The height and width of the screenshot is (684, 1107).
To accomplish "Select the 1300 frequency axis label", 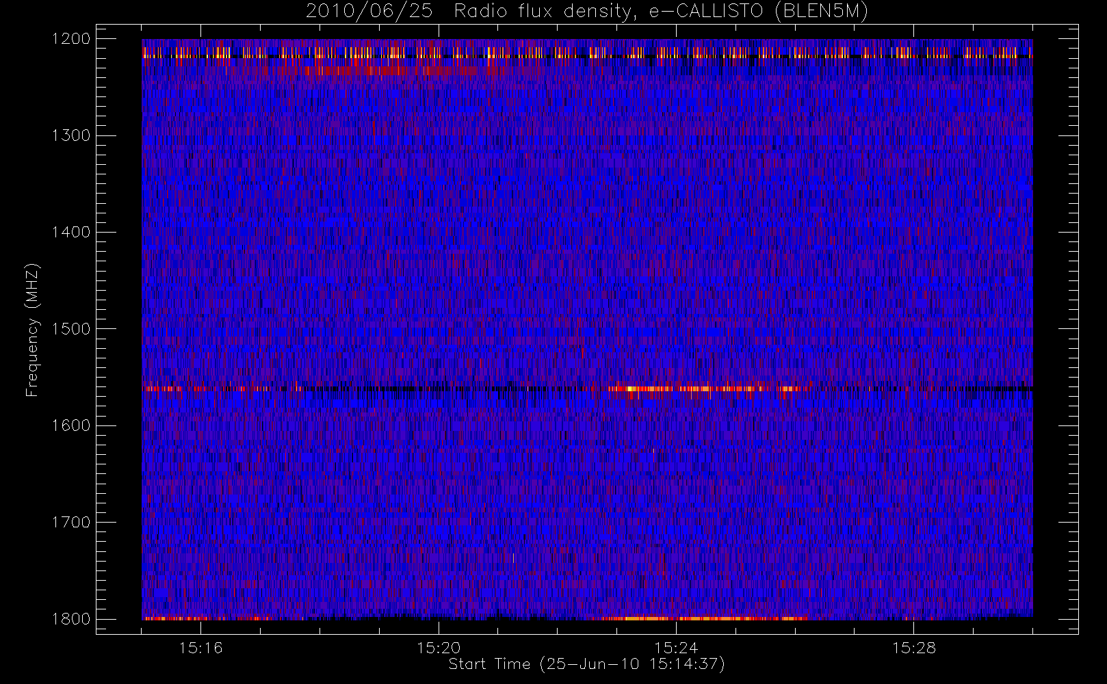I will point(71,135).
